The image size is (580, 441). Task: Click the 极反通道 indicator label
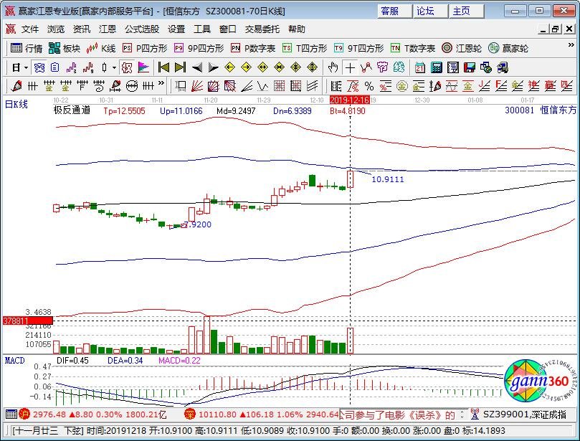[x=72, y=110]
